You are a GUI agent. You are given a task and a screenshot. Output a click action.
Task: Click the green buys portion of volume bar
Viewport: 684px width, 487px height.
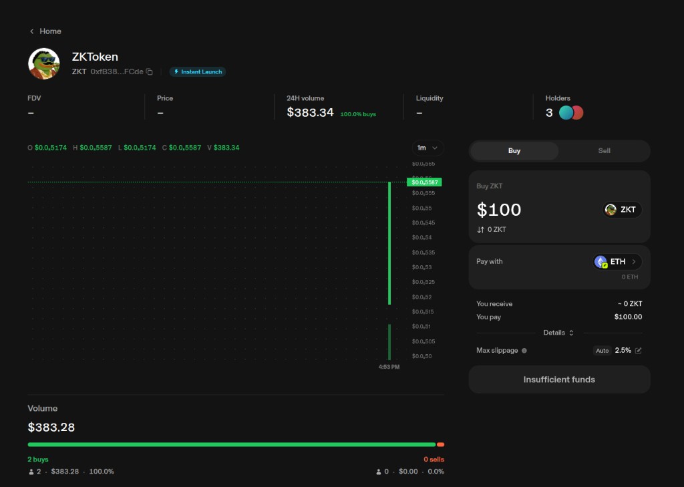[x=232, y=445]
